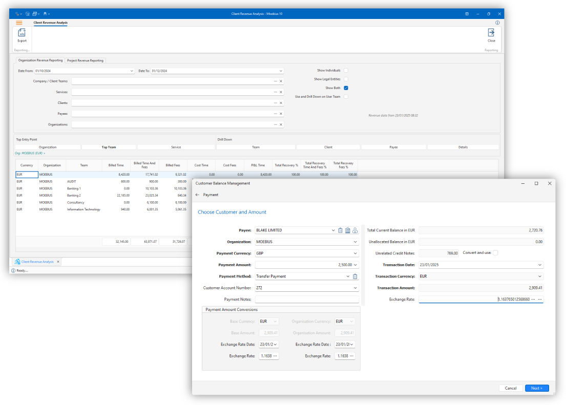Uncheck the Show Both checkbox
The image size is (566, 405).
point(346,88)
